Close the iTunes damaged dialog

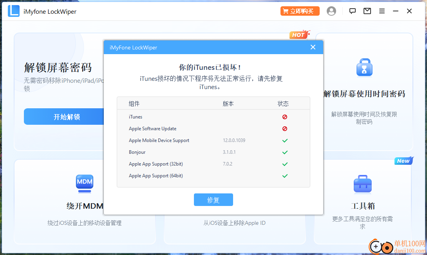point(313,47)
